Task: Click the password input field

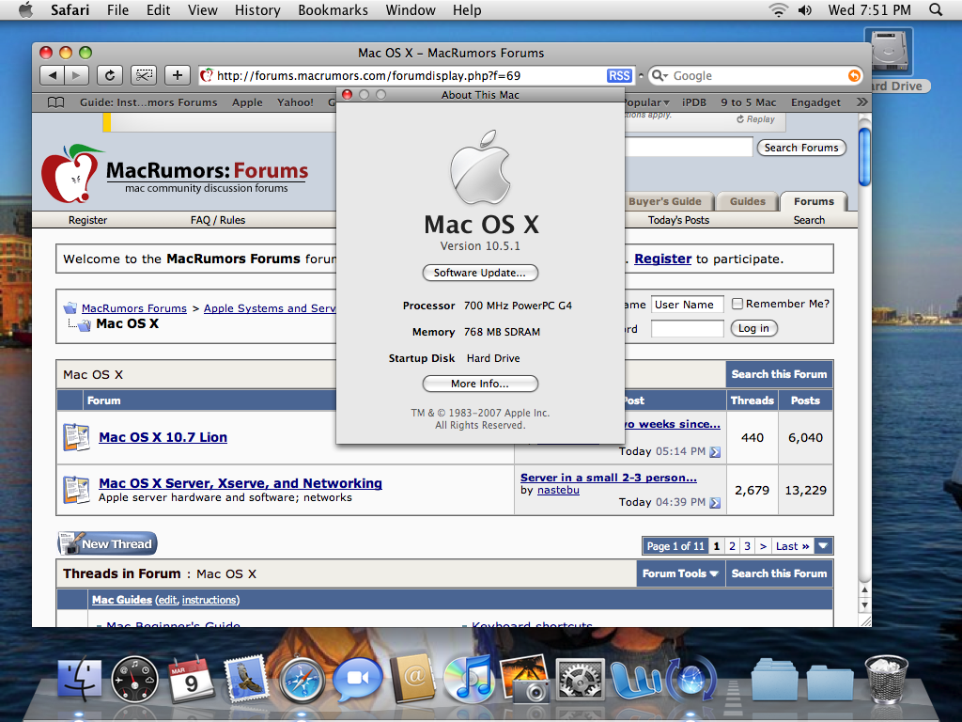Action: coord(687,329)
